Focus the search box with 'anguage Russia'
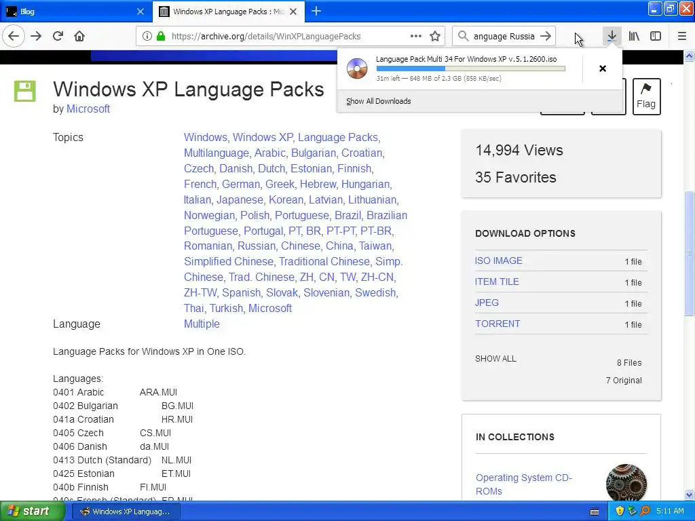This screenshot has width=695, height=521. point(504,37)
